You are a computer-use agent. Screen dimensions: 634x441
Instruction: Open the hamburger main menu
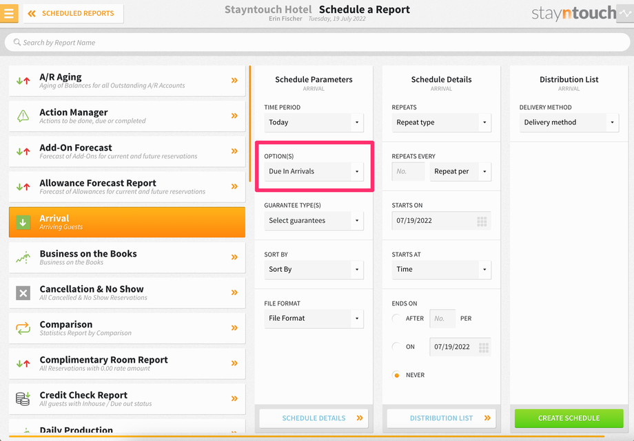tap(8, 13)
